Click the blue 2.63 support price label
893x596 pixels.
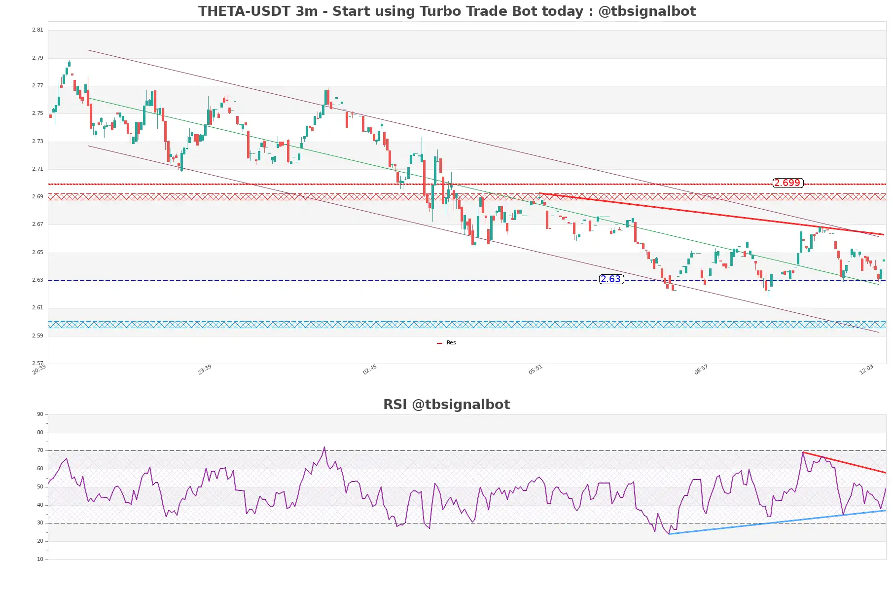611,279
